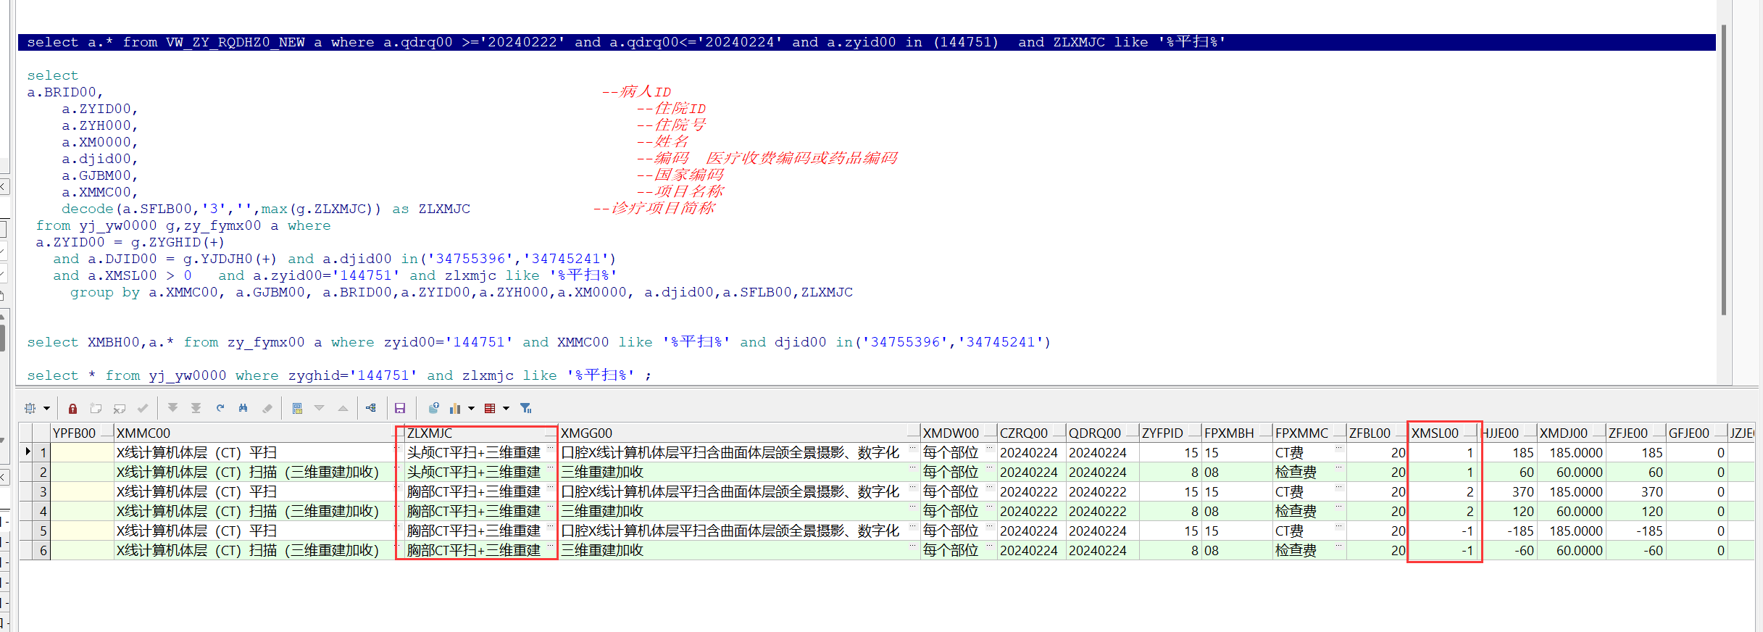The height and width of the screenshot is (632, 1763).
Task: Click the fetch next page icon
Action: click(x=172, y=408)
